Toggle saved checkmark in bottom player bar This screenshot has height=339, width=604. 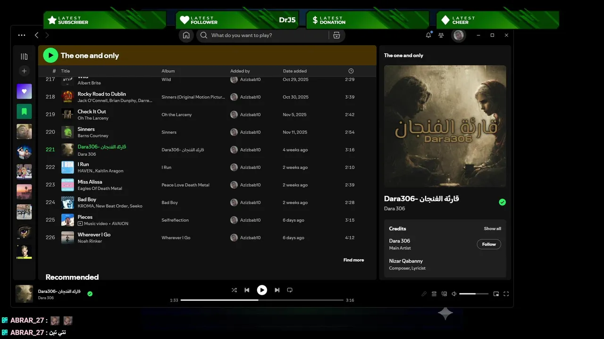point(90,294)
